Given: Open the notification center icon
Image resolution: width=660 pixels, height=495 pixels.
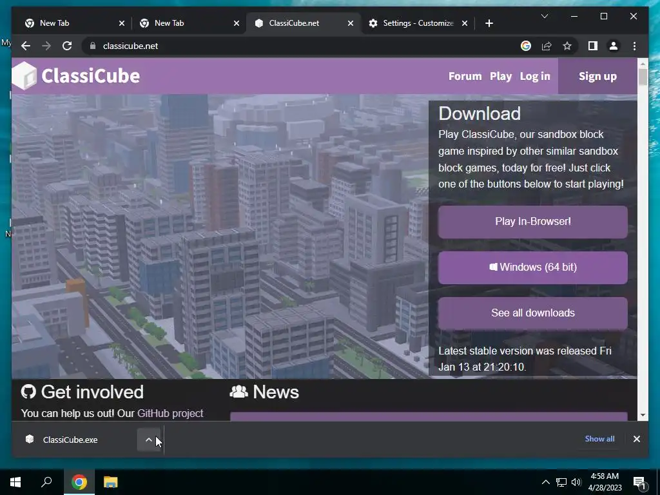Looking at the screenshot, I should pyautogui.click(x=640, y=482).
